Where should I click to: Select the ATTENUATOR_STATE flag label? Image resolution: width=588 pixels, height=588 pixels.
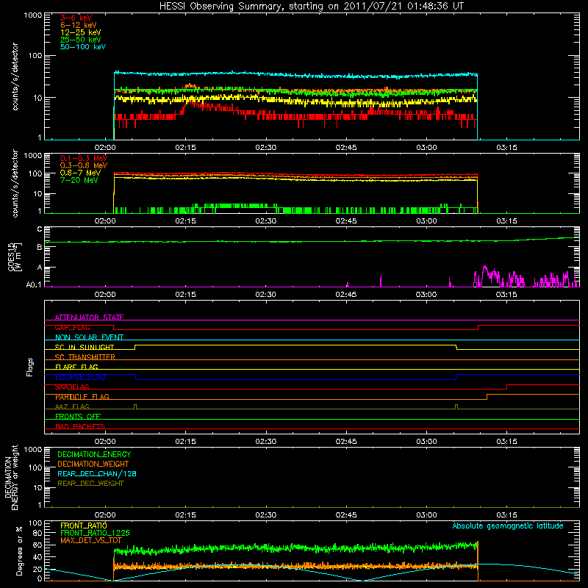89,318
